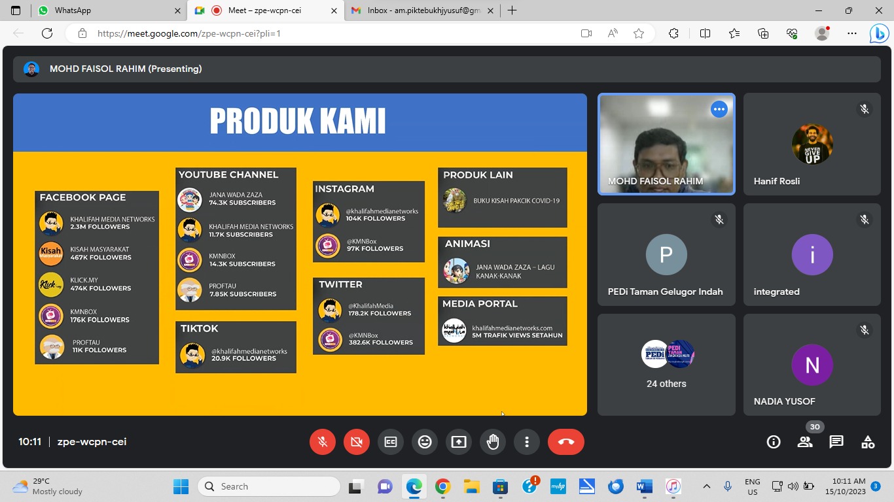
Task: Open options on MOHD FAISOL RAHIM tile
Action: 719,109
